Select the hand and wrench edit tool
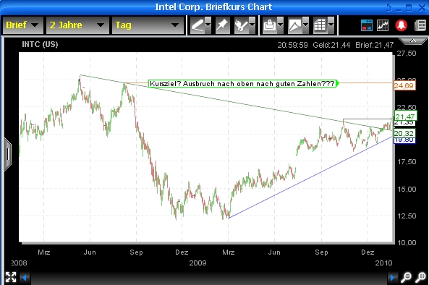429x285 pixels. 242,25
